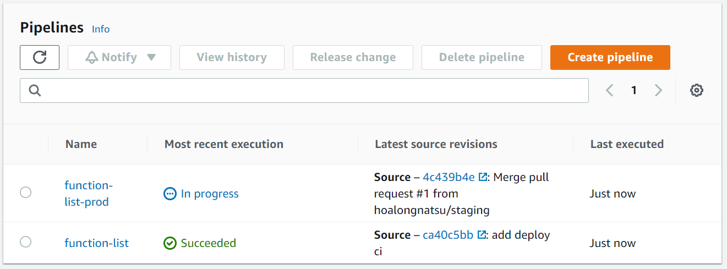This screenshot has width=727, height=269.
Task: Click the Succeeded checkmark status icon
Action: tap(170, 243)
